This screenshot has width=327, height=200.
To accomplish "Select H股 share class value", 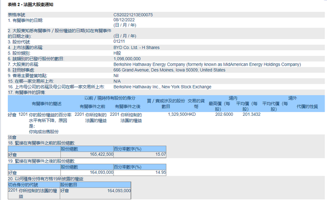I will [x=117, y=53].
